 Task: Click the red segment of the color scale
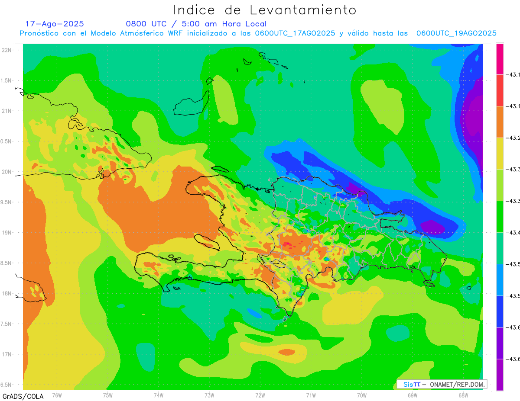click(x=500, y=90)
